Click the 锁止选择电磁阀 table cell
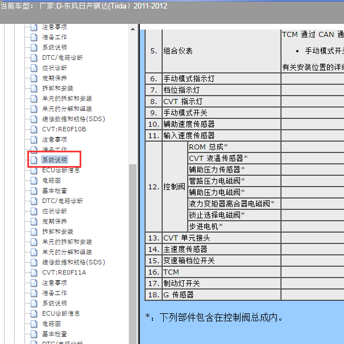The width and height of the screenshot is (344, 344). 234,215
